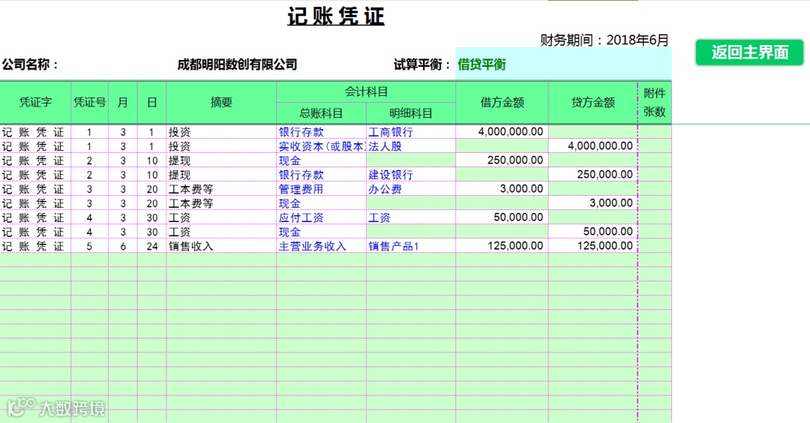
Task: Click the 会计科目 header cell
Action: (366, 92)
